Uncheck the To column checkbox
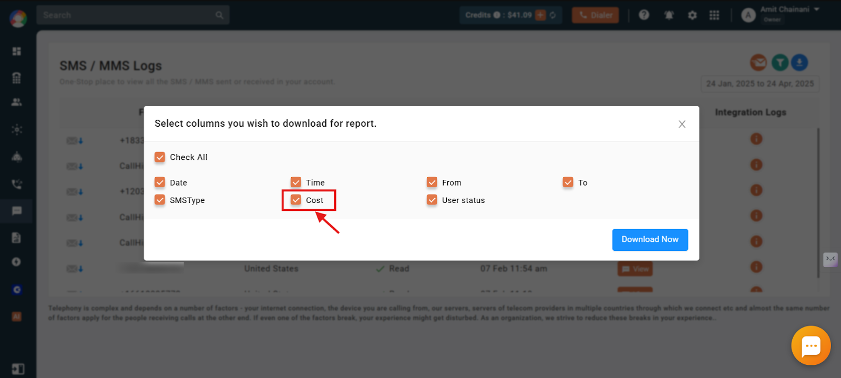The image size is (841, 378). click(x=568, y=182)
